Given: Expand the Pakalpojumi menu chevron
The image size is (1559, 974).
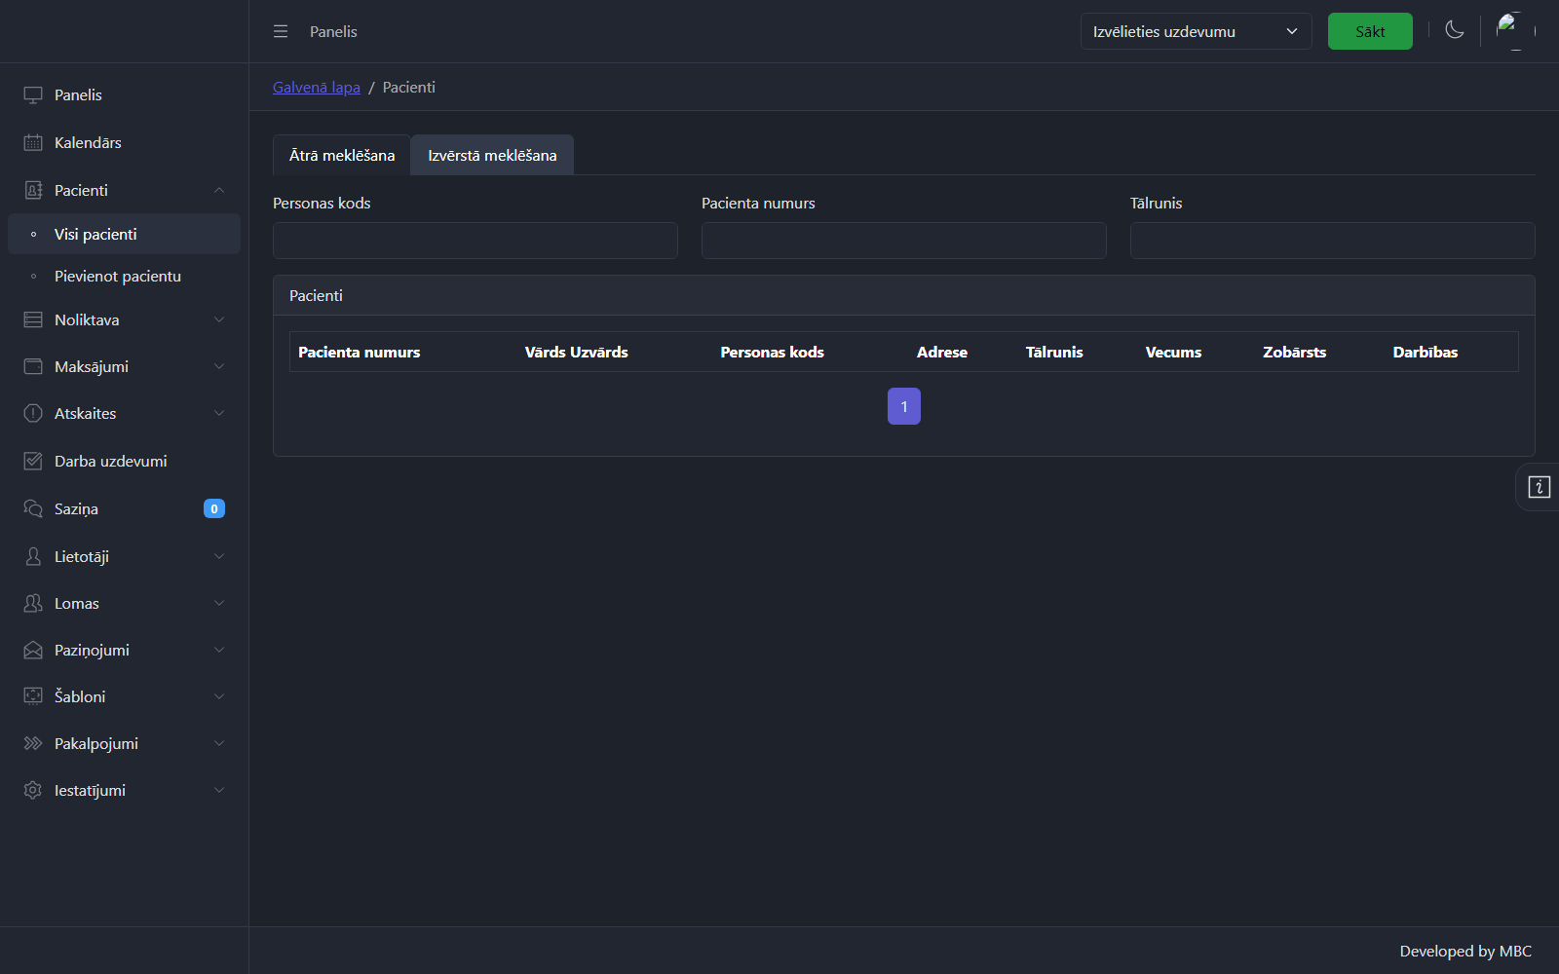Looking at the screenshot, I should [x=219, y=743].
